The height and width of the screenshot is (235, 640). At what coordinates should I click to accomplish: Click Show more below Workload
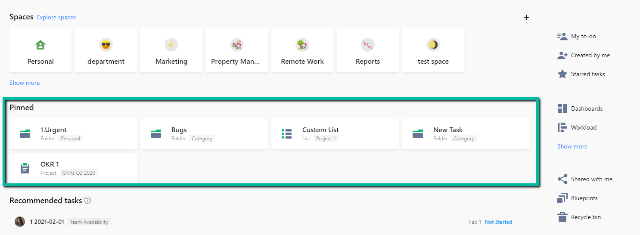point(572,146)
